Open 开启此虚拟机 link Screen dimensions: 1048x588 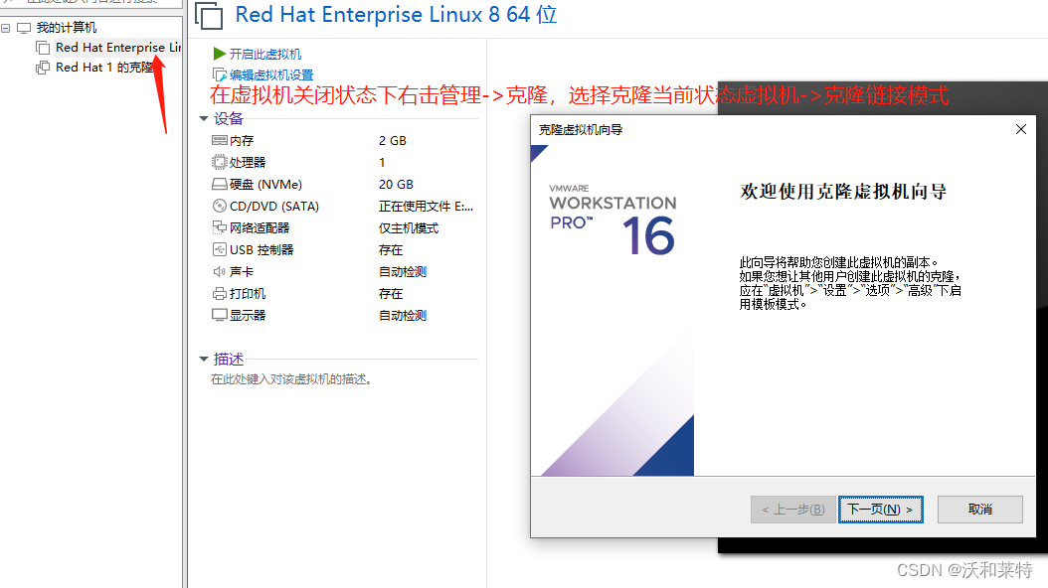point(265,54)
